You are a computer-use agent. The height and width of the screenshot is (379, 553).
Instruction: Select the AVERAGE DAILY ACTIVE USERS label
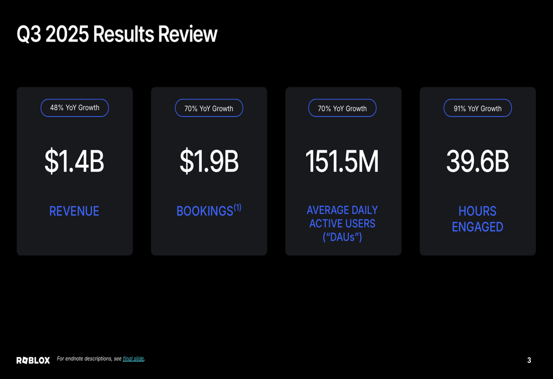coord(342,217)
